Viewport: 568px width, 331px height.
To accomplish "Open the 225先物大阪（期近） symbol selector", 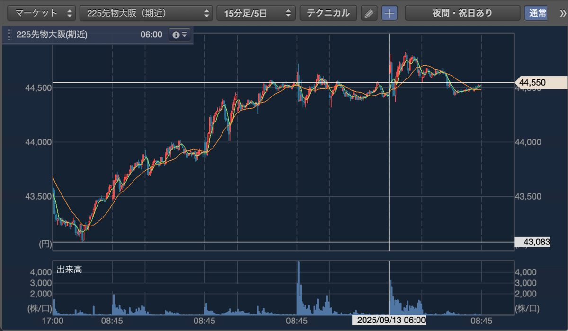I will pyautogui.click(x=146, y=13).
